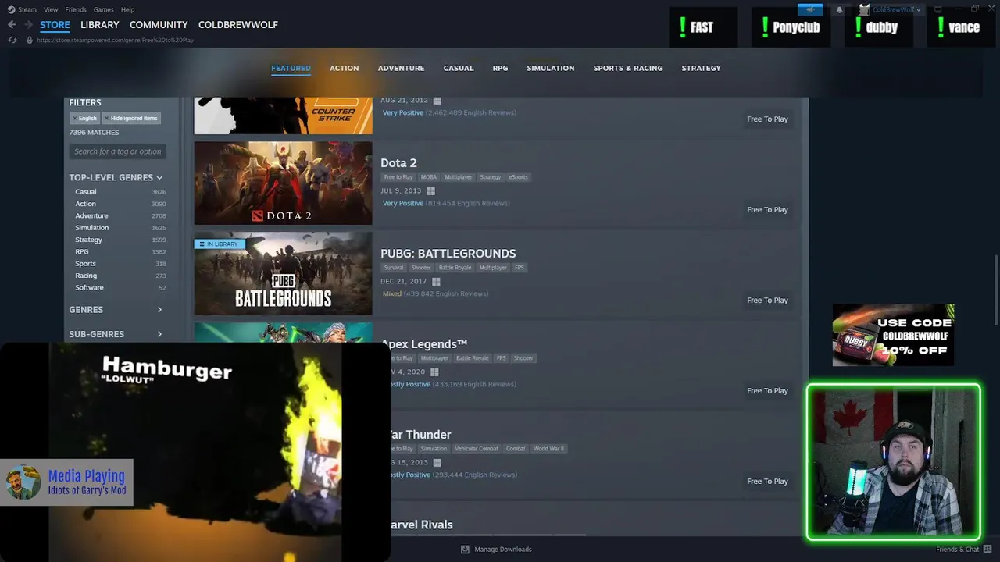Open the Steam menu

click(27, 9)
